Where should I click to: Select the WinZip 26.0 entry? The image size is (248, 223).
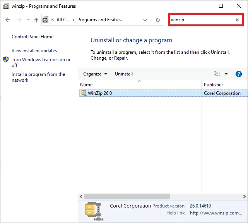point(164,93)
